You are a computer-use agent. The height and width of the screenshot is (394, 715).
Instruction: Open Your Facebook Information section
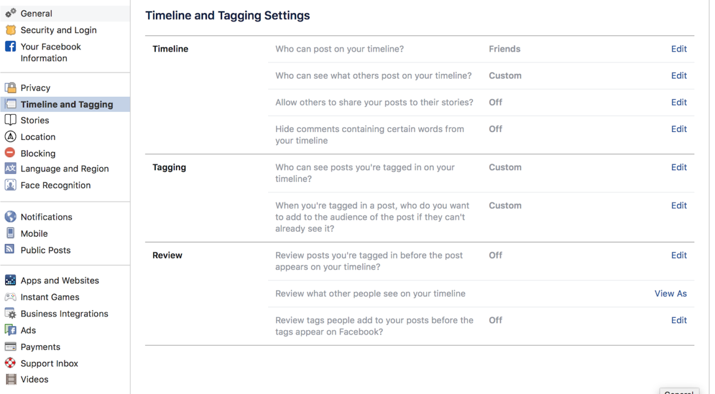coord(51,52)
